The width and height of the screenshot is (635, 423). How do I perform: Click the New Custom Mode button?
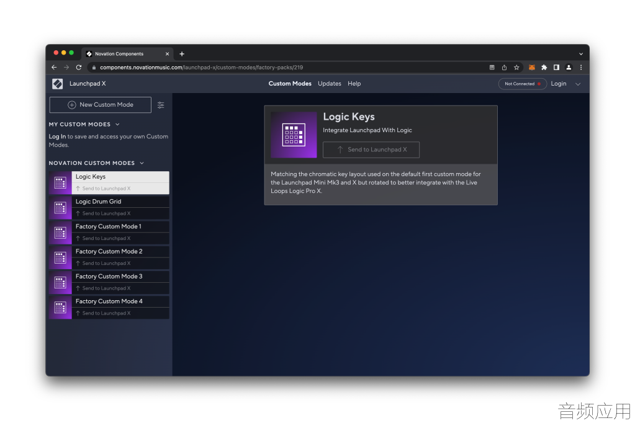click(101, 105)
